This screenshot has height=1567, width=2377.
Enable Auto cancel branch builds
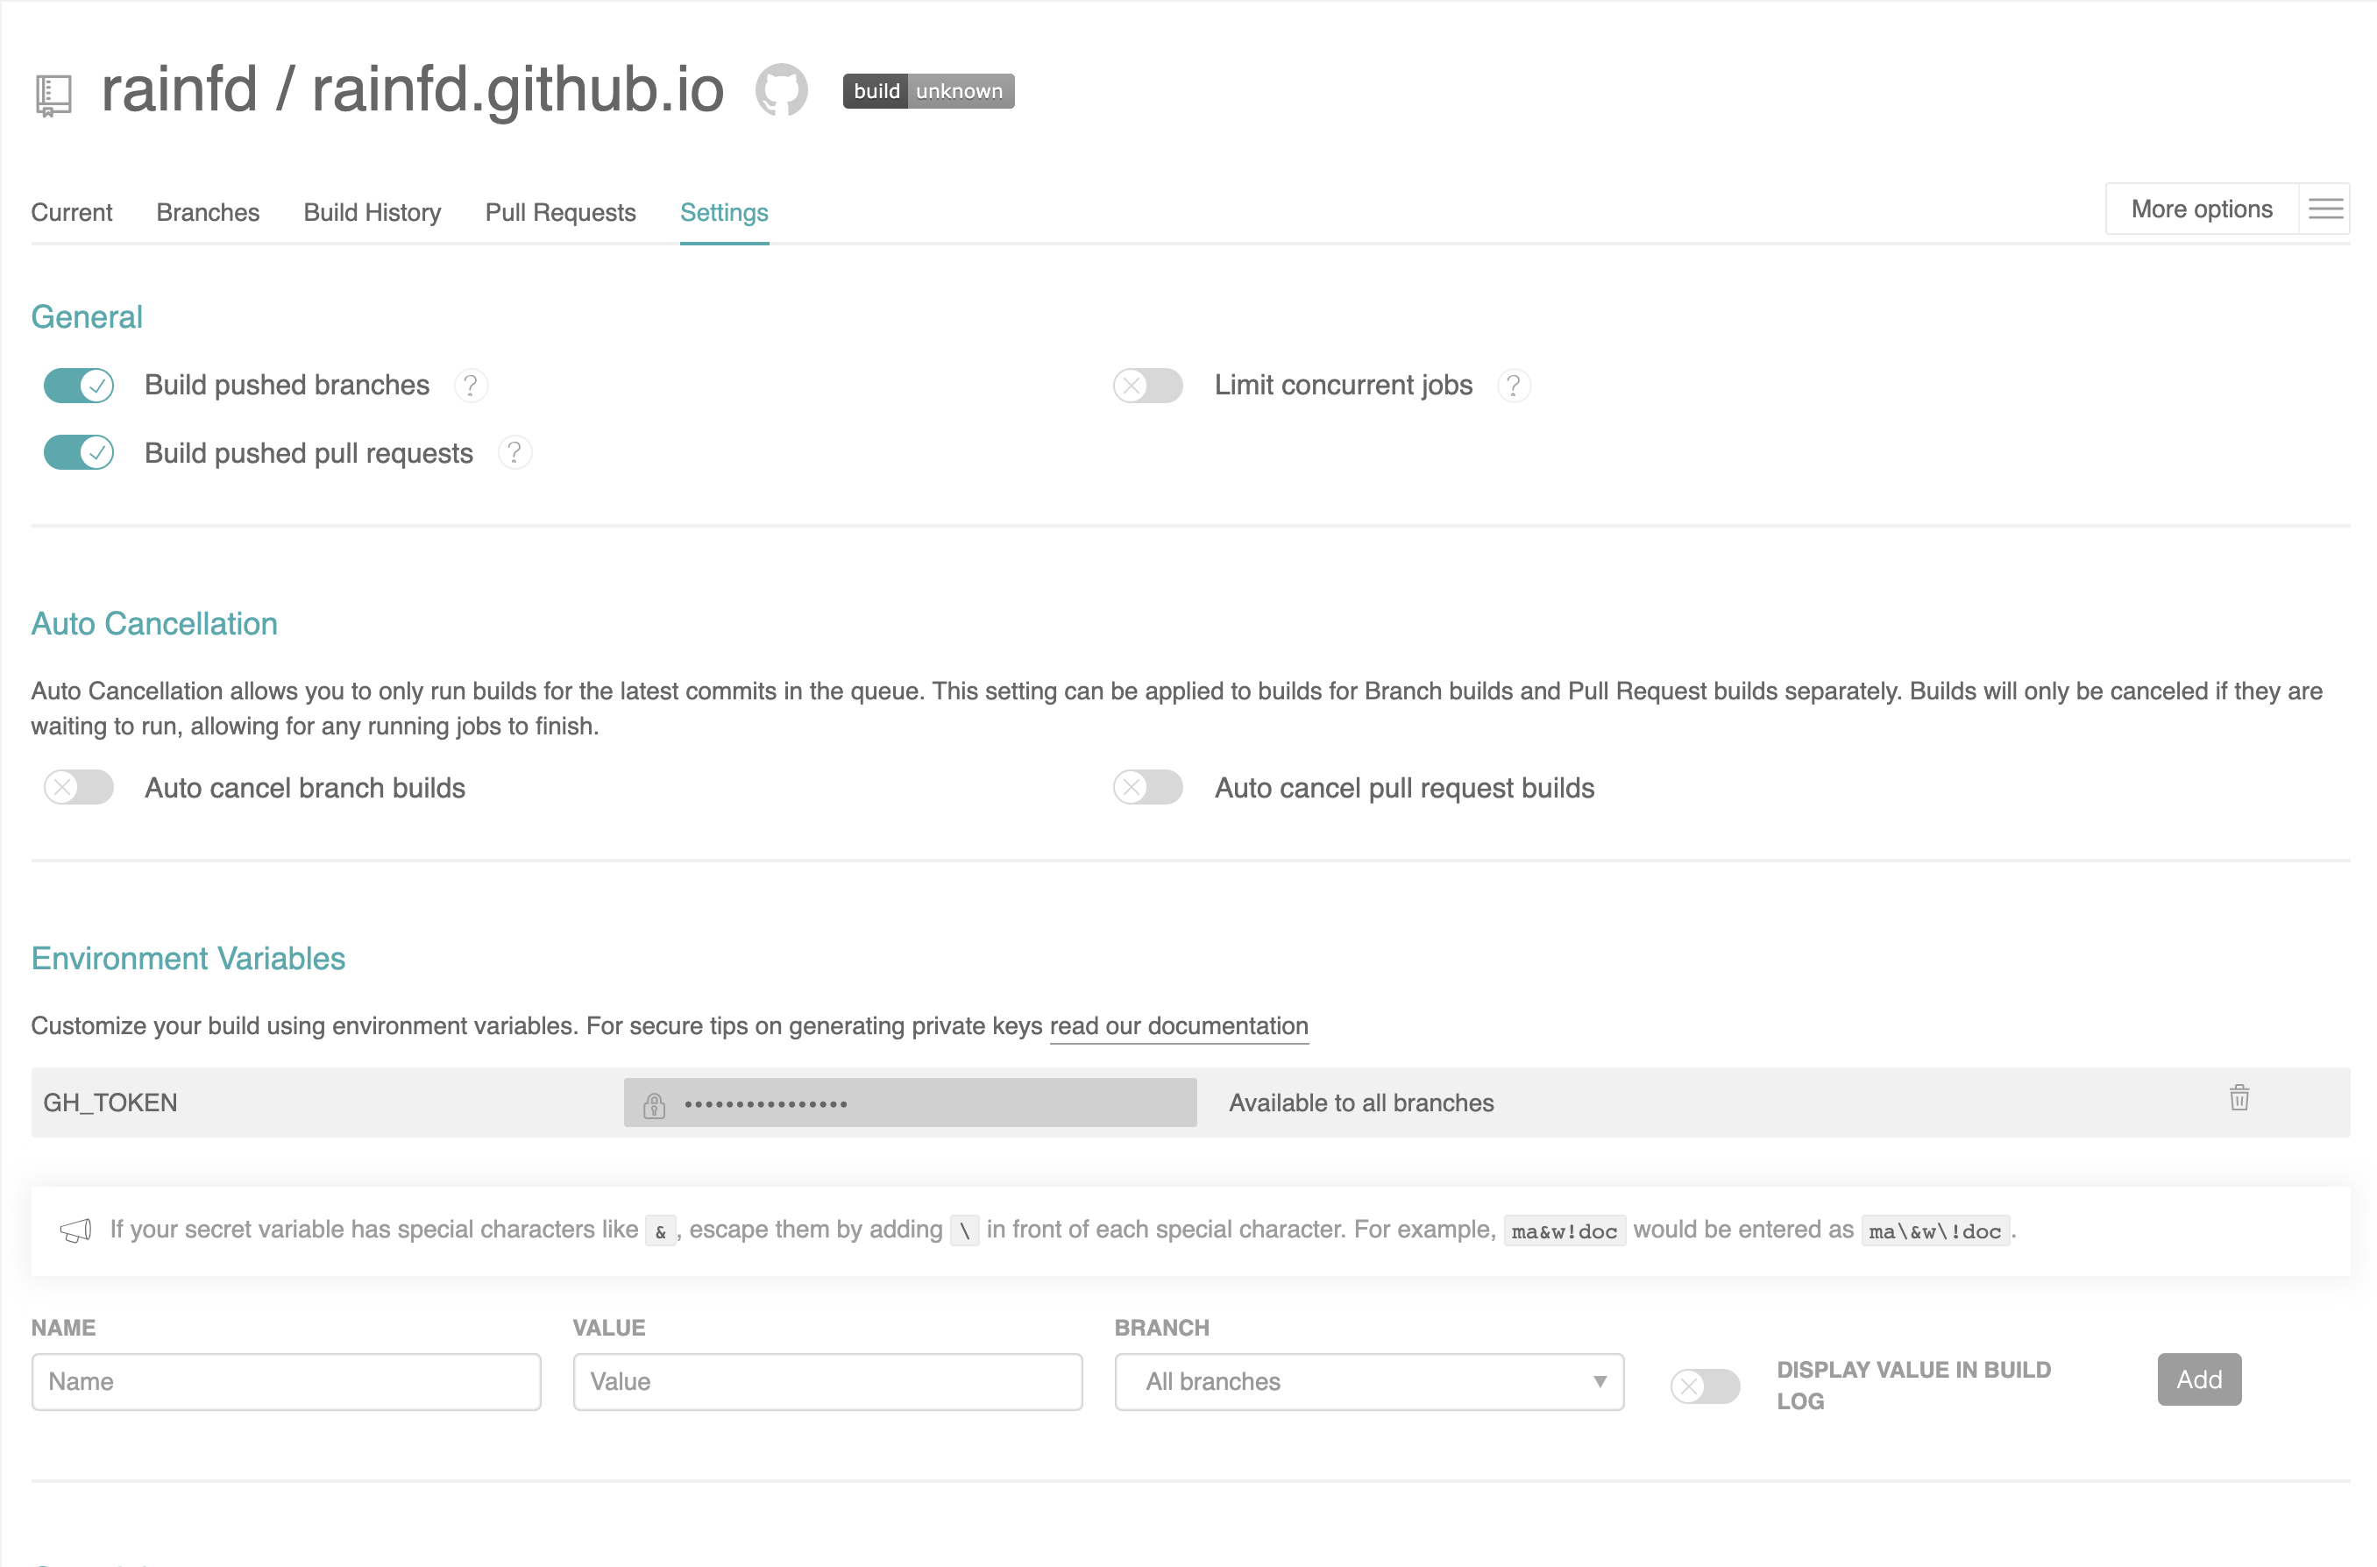tap(79, 789)
